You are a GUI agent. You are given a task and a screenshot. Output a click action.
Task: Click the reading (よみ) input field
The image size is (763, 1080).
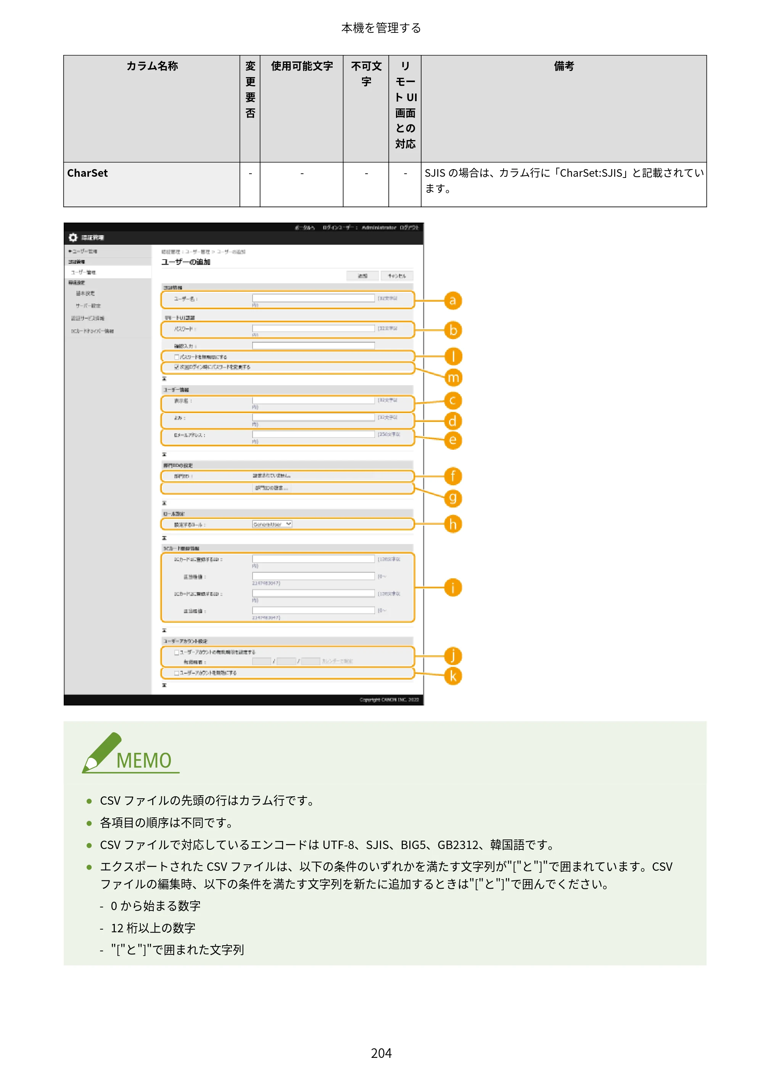pyautogui.click(x=314, y=418)
